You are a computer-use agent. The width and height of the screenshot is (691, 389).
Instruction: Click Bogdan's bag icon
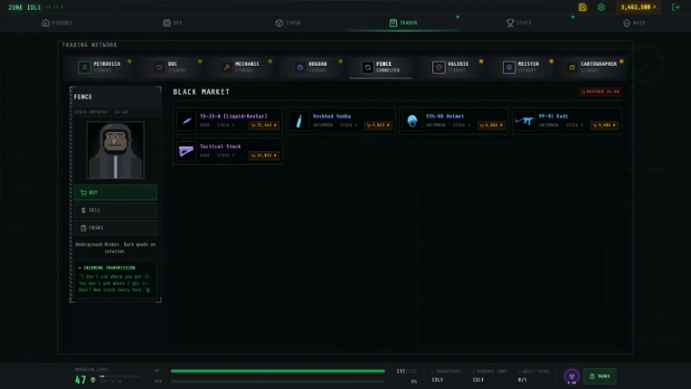click(x=300, y=68)
